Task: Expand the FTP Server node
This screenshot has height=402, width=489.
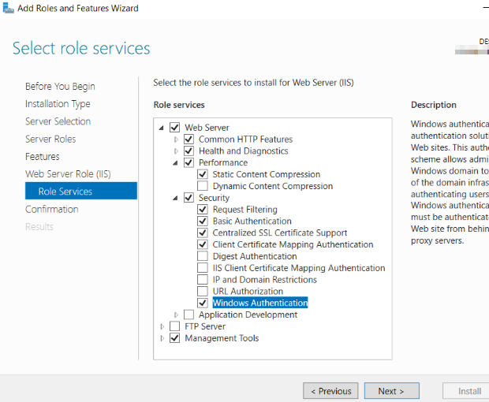Action: pyautogui.click(x=162, y=326)
